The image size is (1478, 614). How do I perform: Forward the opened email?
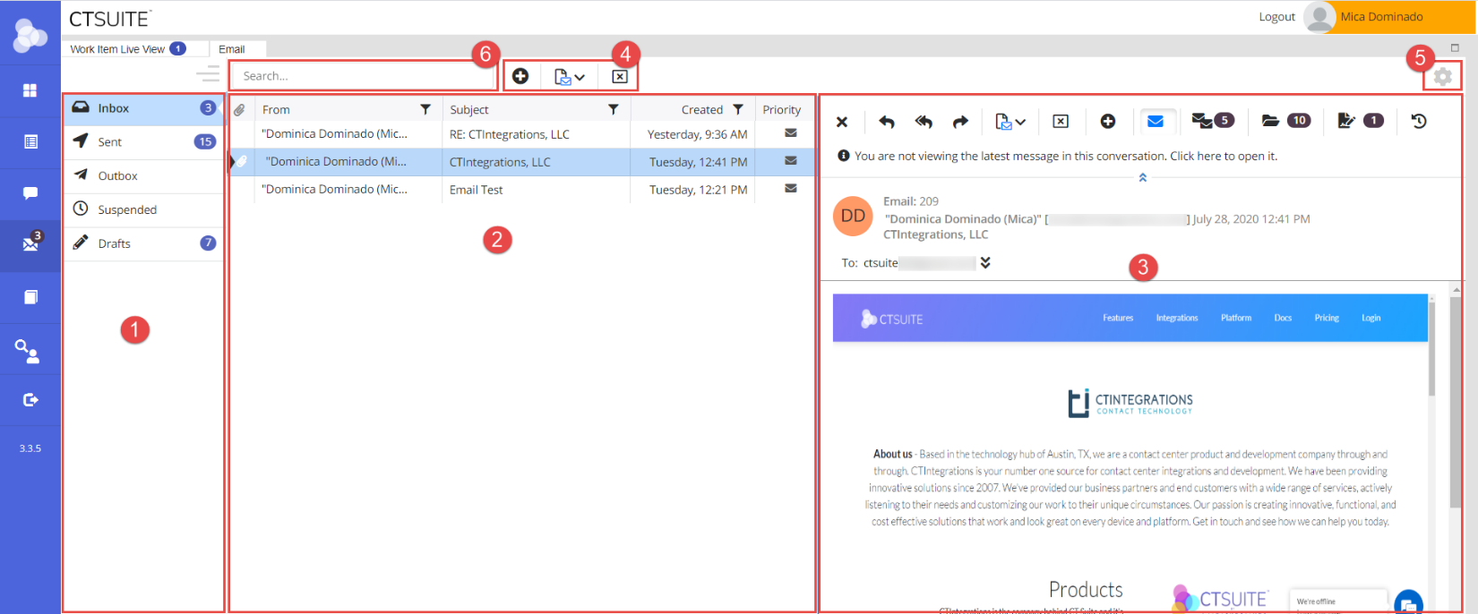960,122
